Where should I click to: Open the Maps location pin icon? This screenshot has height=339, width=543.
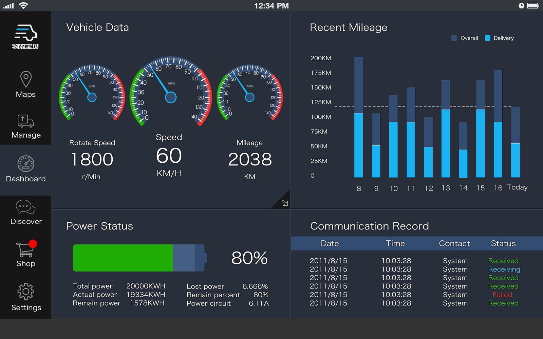[26, 79]
